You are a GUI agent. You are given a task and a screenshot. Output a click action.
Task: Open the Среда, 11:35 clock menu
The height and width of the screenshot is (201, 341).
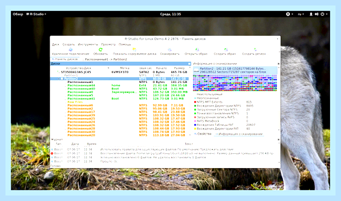(x=170, y=14)
